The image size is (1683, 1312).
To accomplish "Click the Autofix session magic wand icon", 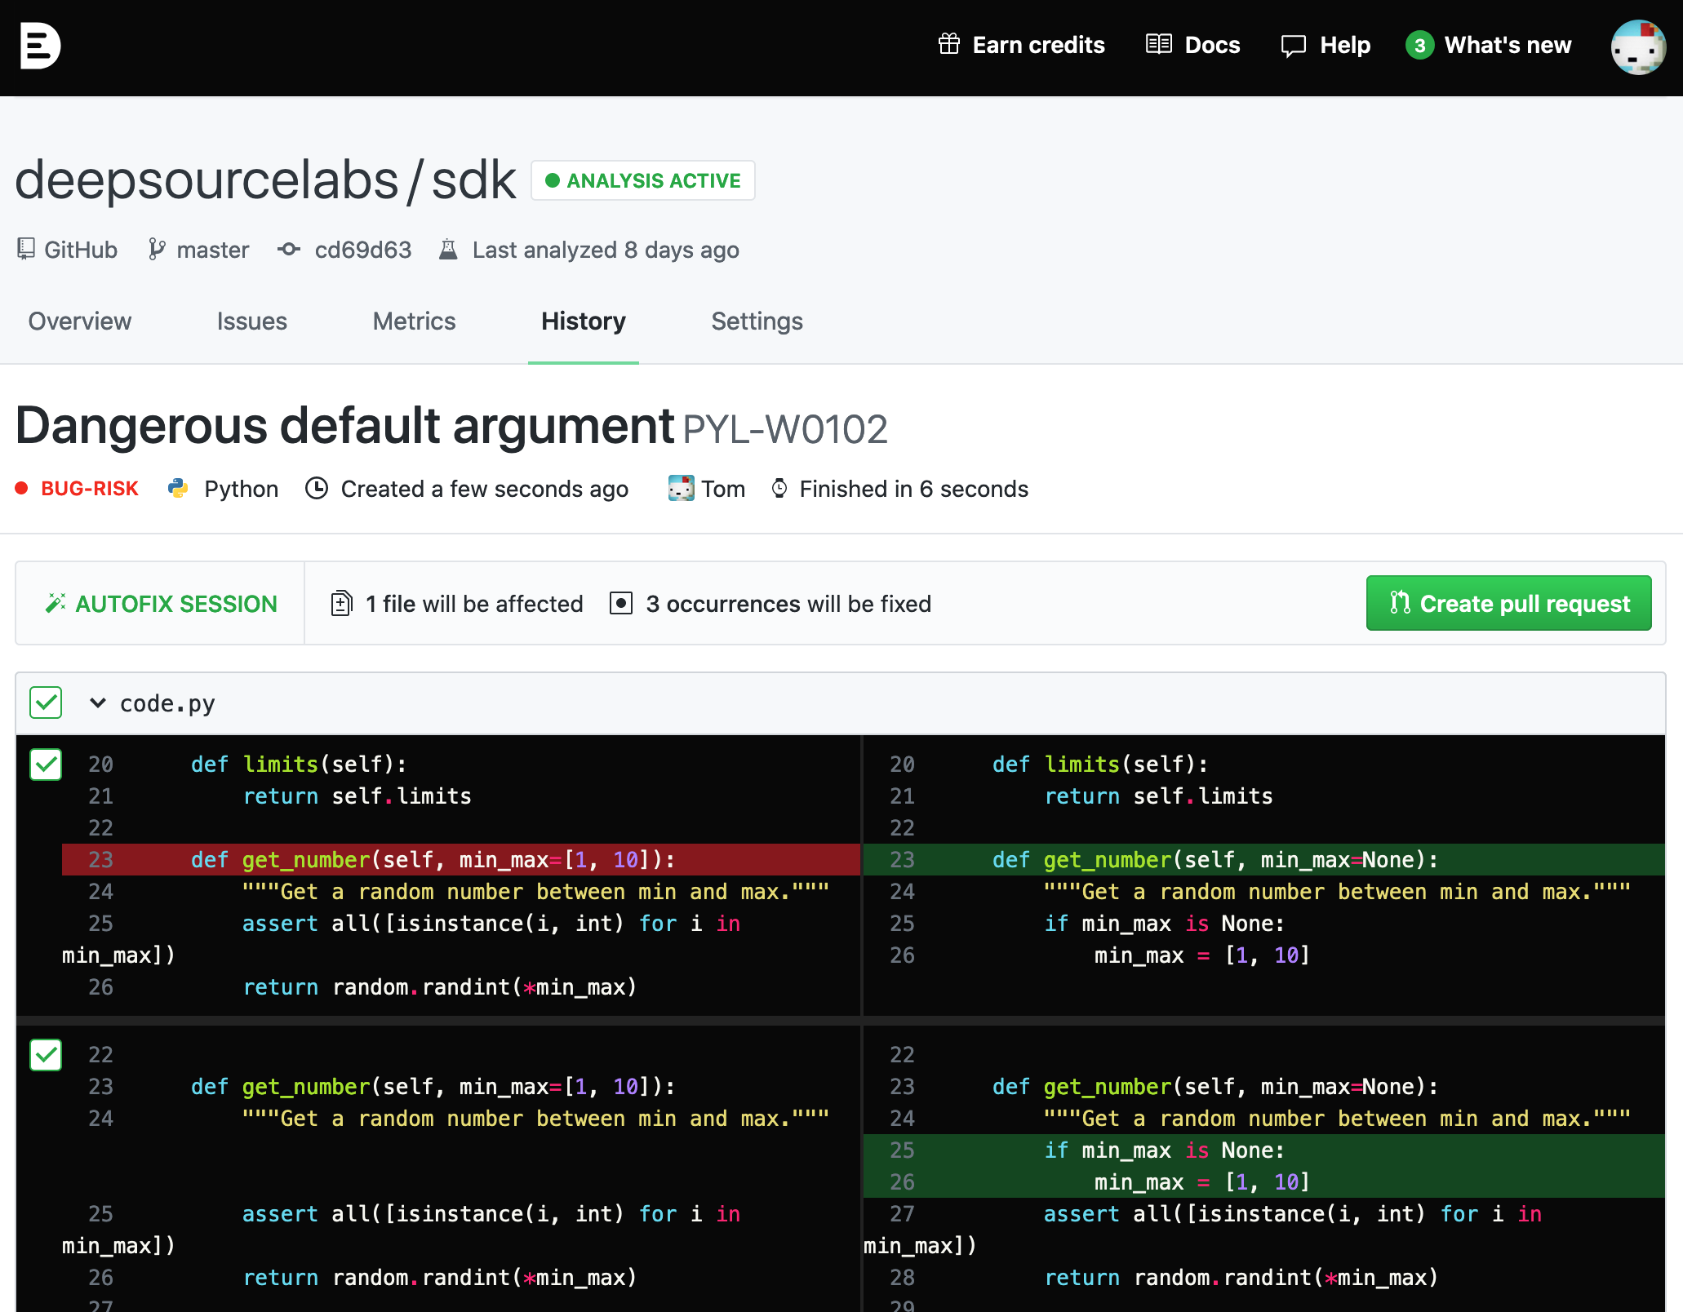I will pyautogui.click(x=56, y=603).
